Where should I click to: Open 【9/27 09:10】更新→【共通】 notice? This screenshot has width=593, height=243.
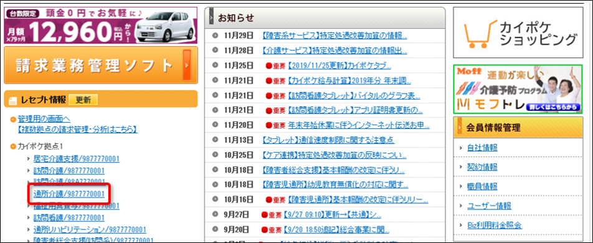pyautogui.click(x=332, y=215)
